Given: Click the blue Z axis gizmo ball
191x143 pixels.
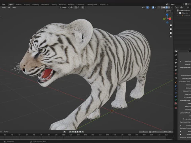Looking at the screenshot, I should click(167, 14).
